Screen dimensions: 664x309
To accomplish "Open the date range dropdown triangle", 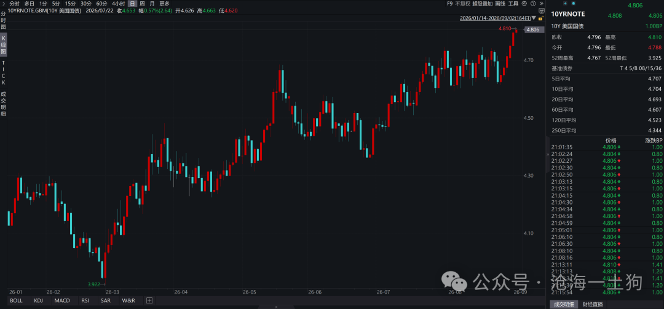I will (x=534, y=18).
